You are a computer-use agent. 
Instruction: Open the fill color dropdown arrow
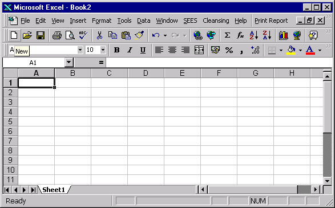pyautogui.click(x=300, y=50)
